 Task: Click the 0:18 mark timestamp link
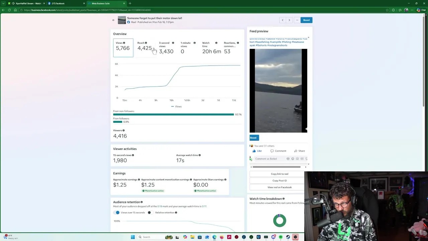pyautogui.click(x=159, y=207)
